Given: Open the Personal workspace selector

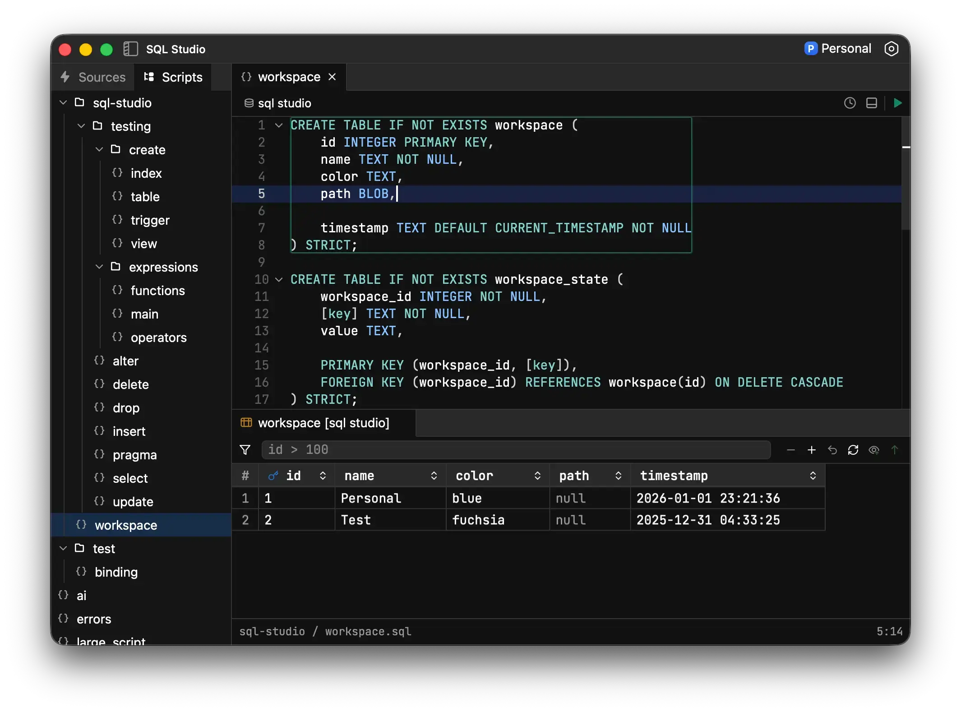Looking at the screenshot, I should [837, 49].
